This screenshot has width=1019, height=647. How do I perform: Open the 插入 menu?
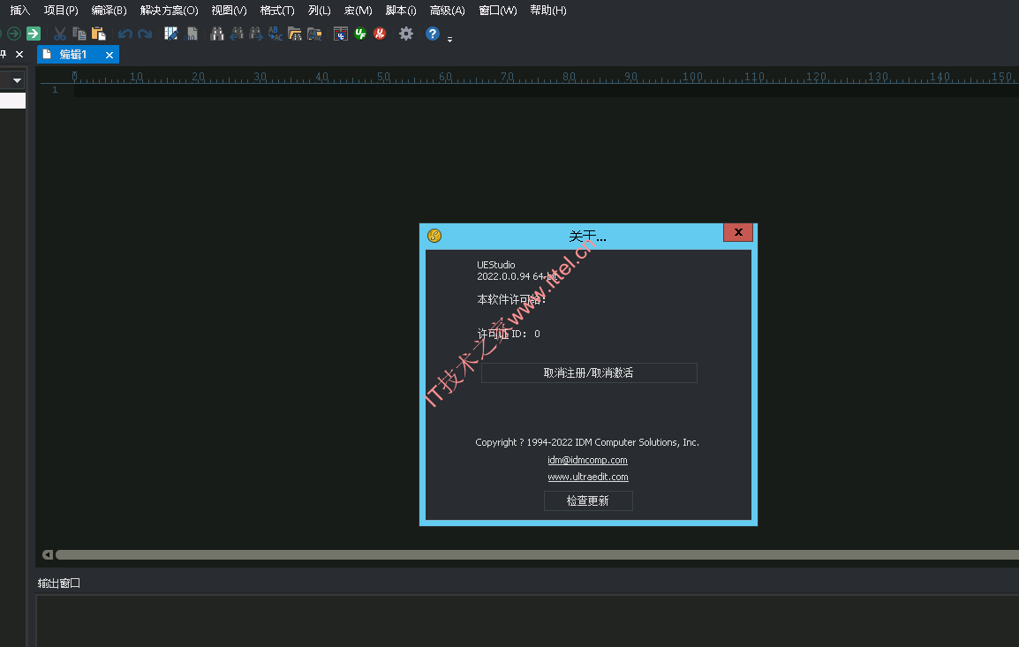click(x=20, y=11)
